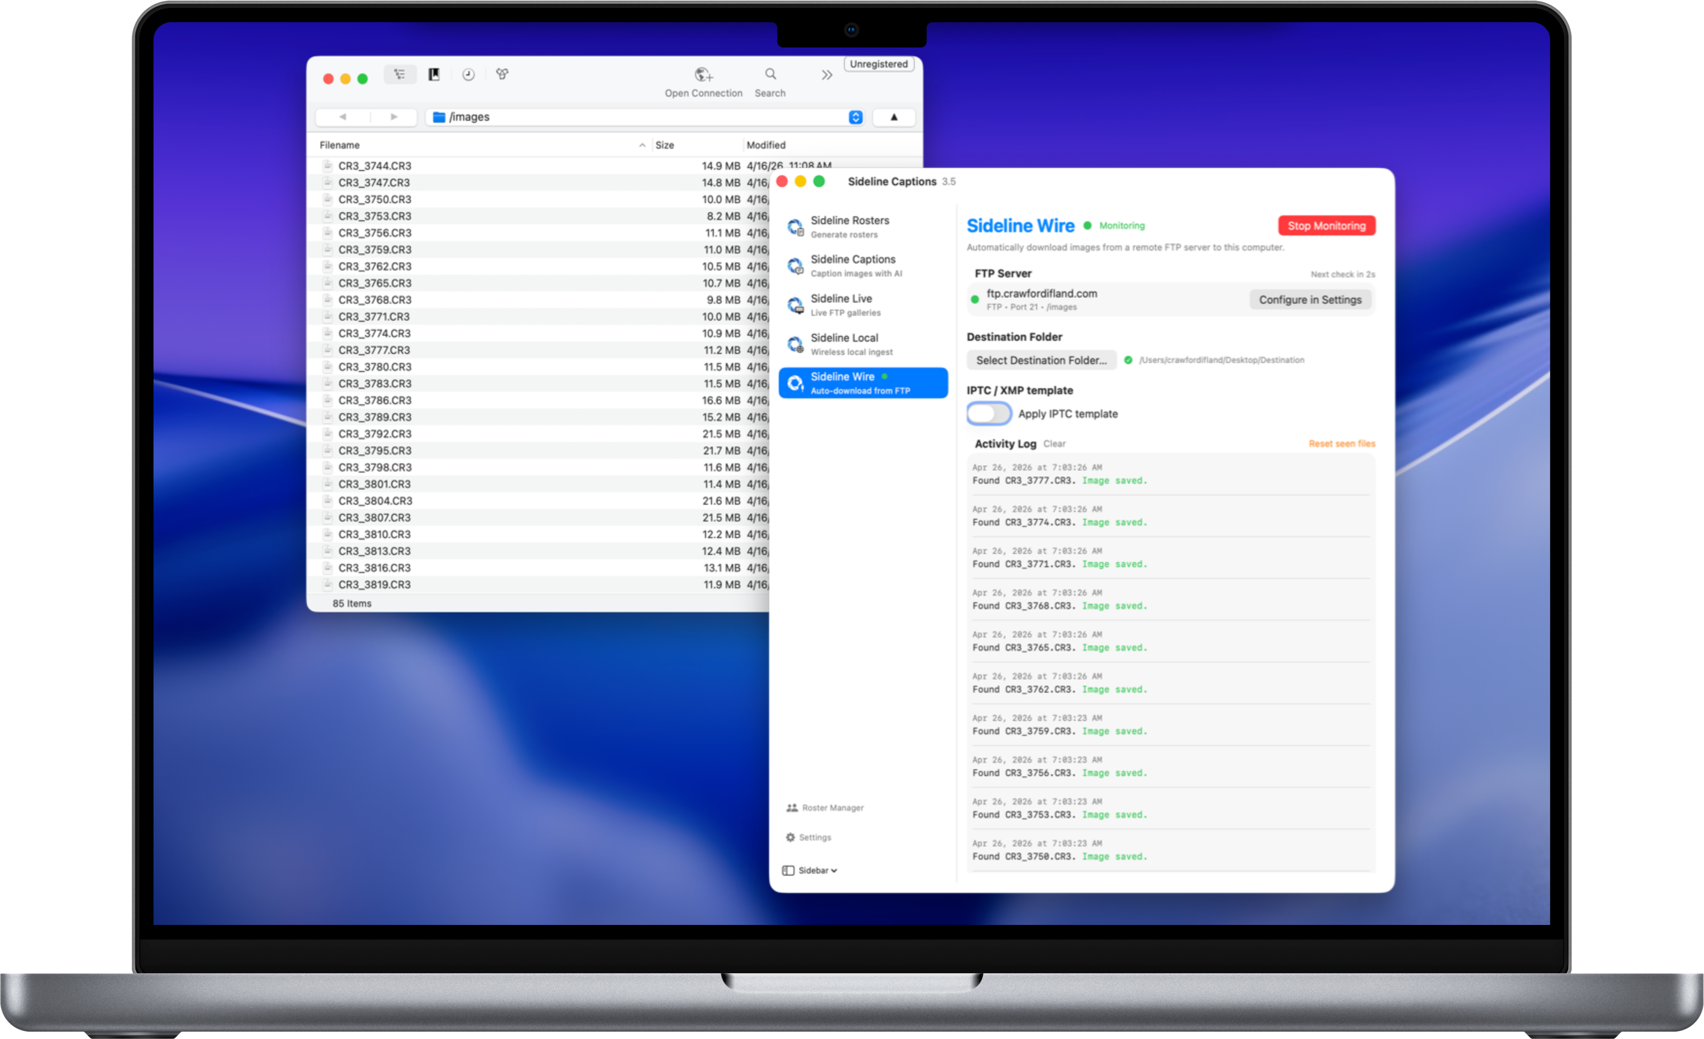Enable the Apply IPTC template switch
This screenshot has width=1704, height=1039.
pyautogui.click(x=988, y=413)
